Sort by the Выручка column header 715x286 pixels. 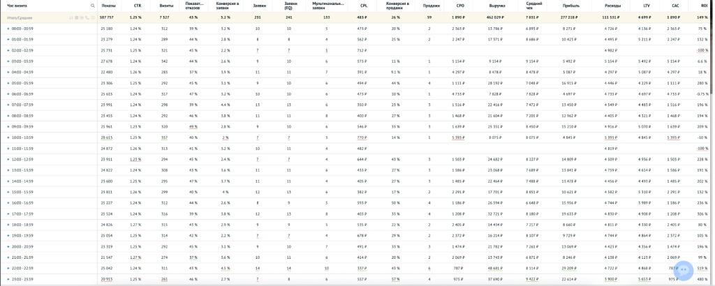496,6
